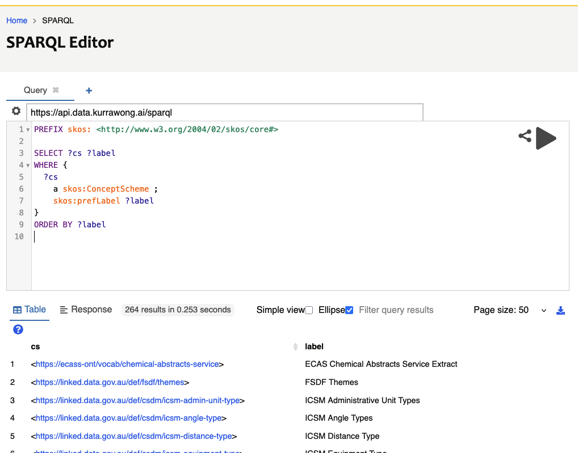Screen dimensions: 578x453
Task: Download query results icon
Action: 560,310
